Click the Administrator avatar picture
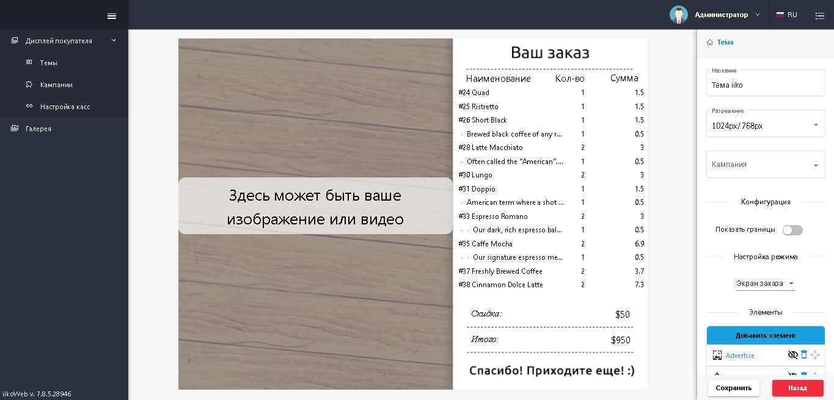This screenshot has height=400, width=834. 678,15
